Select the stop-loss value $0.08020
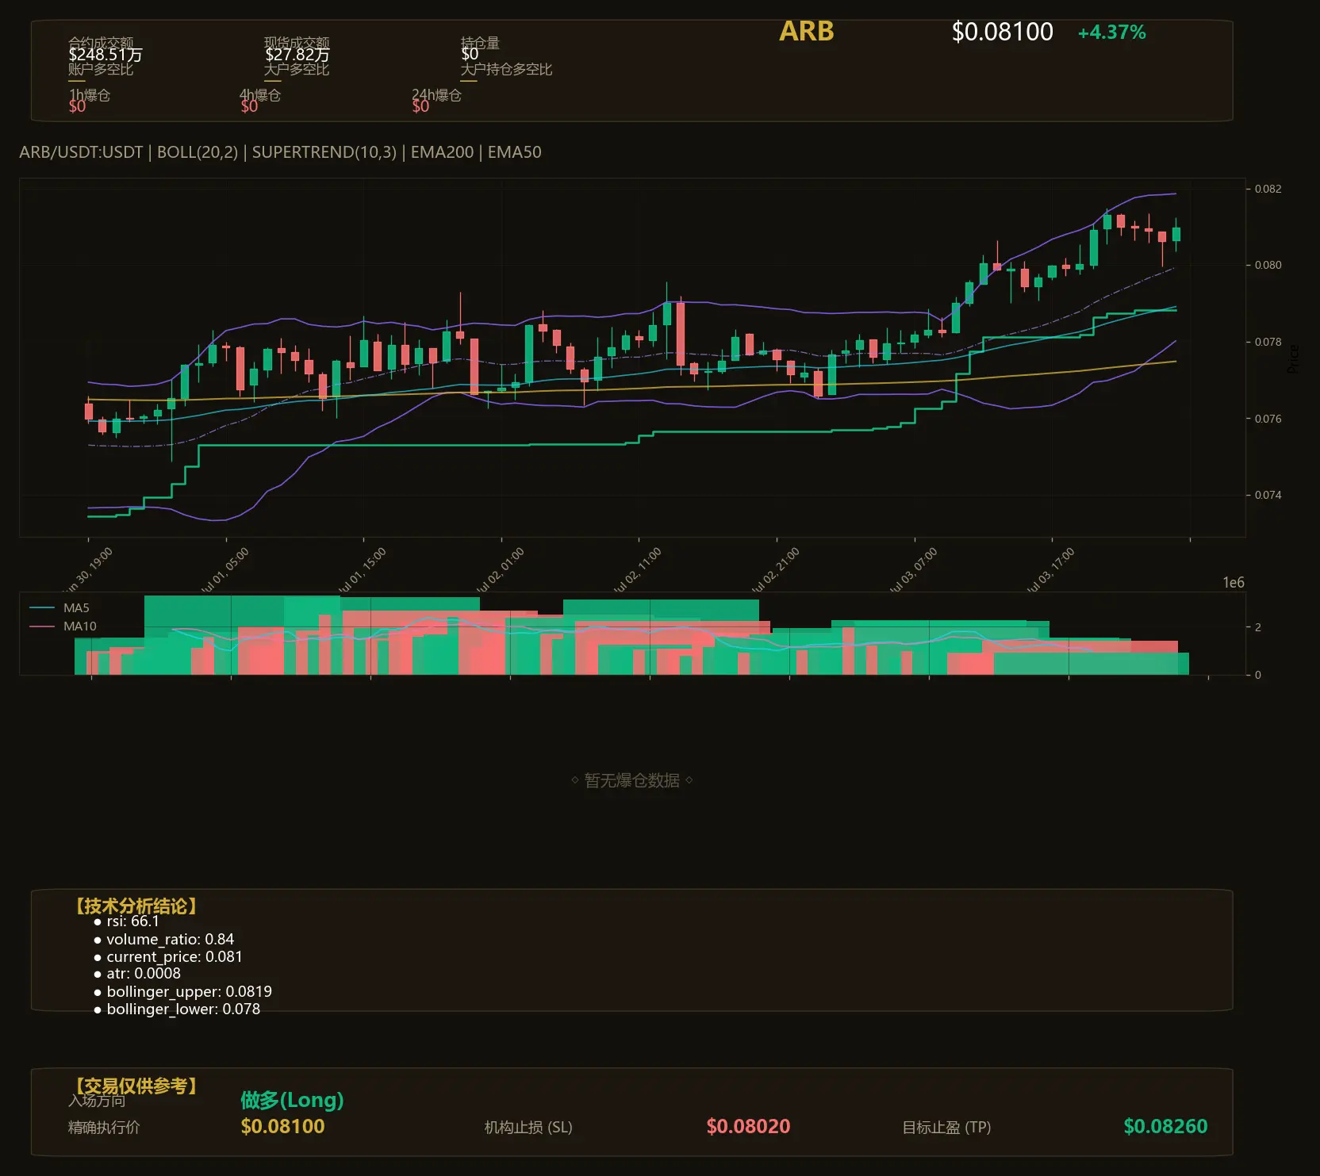Screen dimensions: 1320x1176 click(748, 1126)
